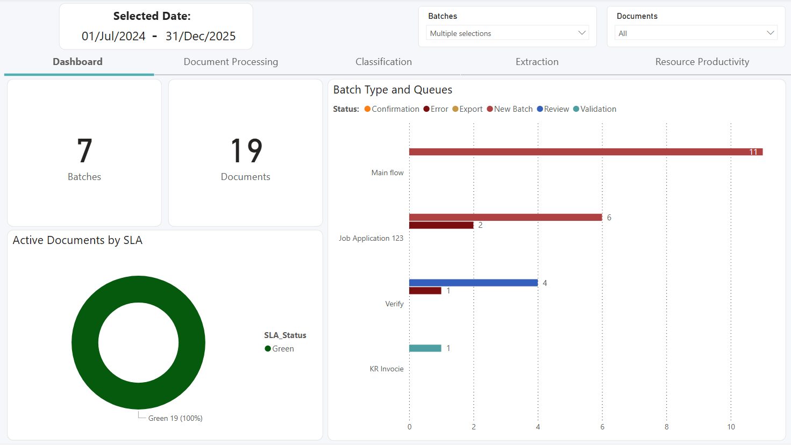Click the Error legend dark red dot
This screenshot has width=791, height=445.
426,109
